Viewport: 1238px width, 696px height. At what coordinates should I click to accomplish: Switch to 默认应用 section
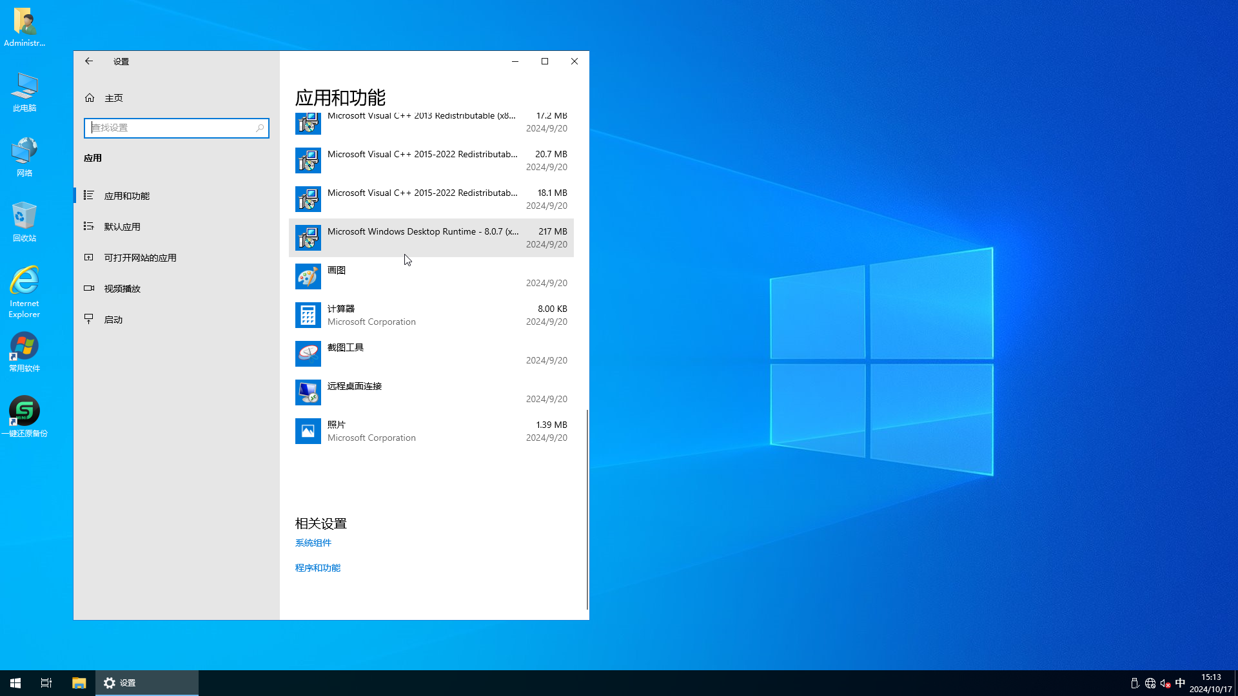(x=177, y=226)
